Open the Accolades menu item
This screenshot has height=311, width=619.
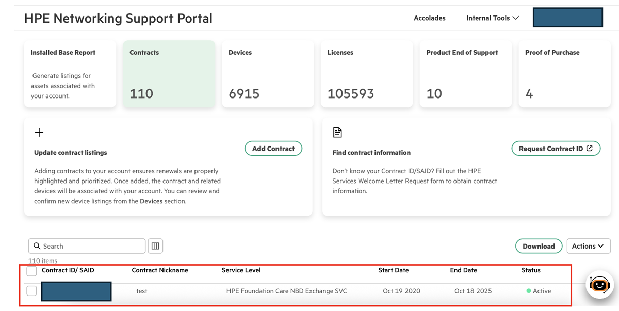point(430,18)
